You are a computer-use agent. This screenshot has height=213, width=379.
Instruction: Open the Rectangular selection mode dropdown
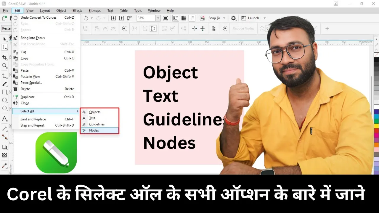click(7, 28)
